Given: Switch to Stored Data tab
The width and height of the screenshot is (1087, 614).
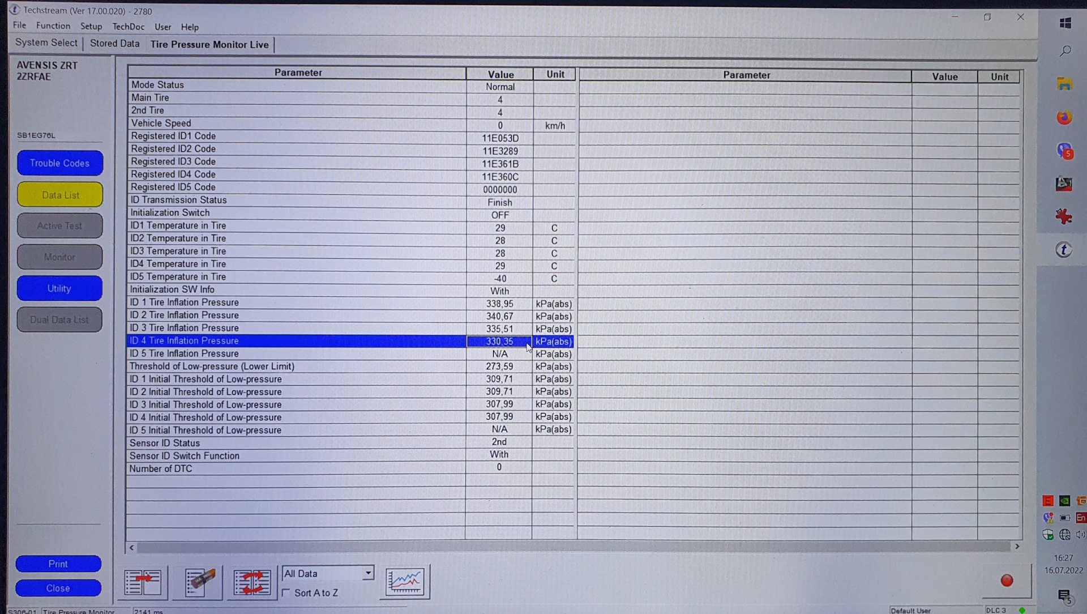Looking at the screenshot, I should pyautogui.click(x=115, y=43).
